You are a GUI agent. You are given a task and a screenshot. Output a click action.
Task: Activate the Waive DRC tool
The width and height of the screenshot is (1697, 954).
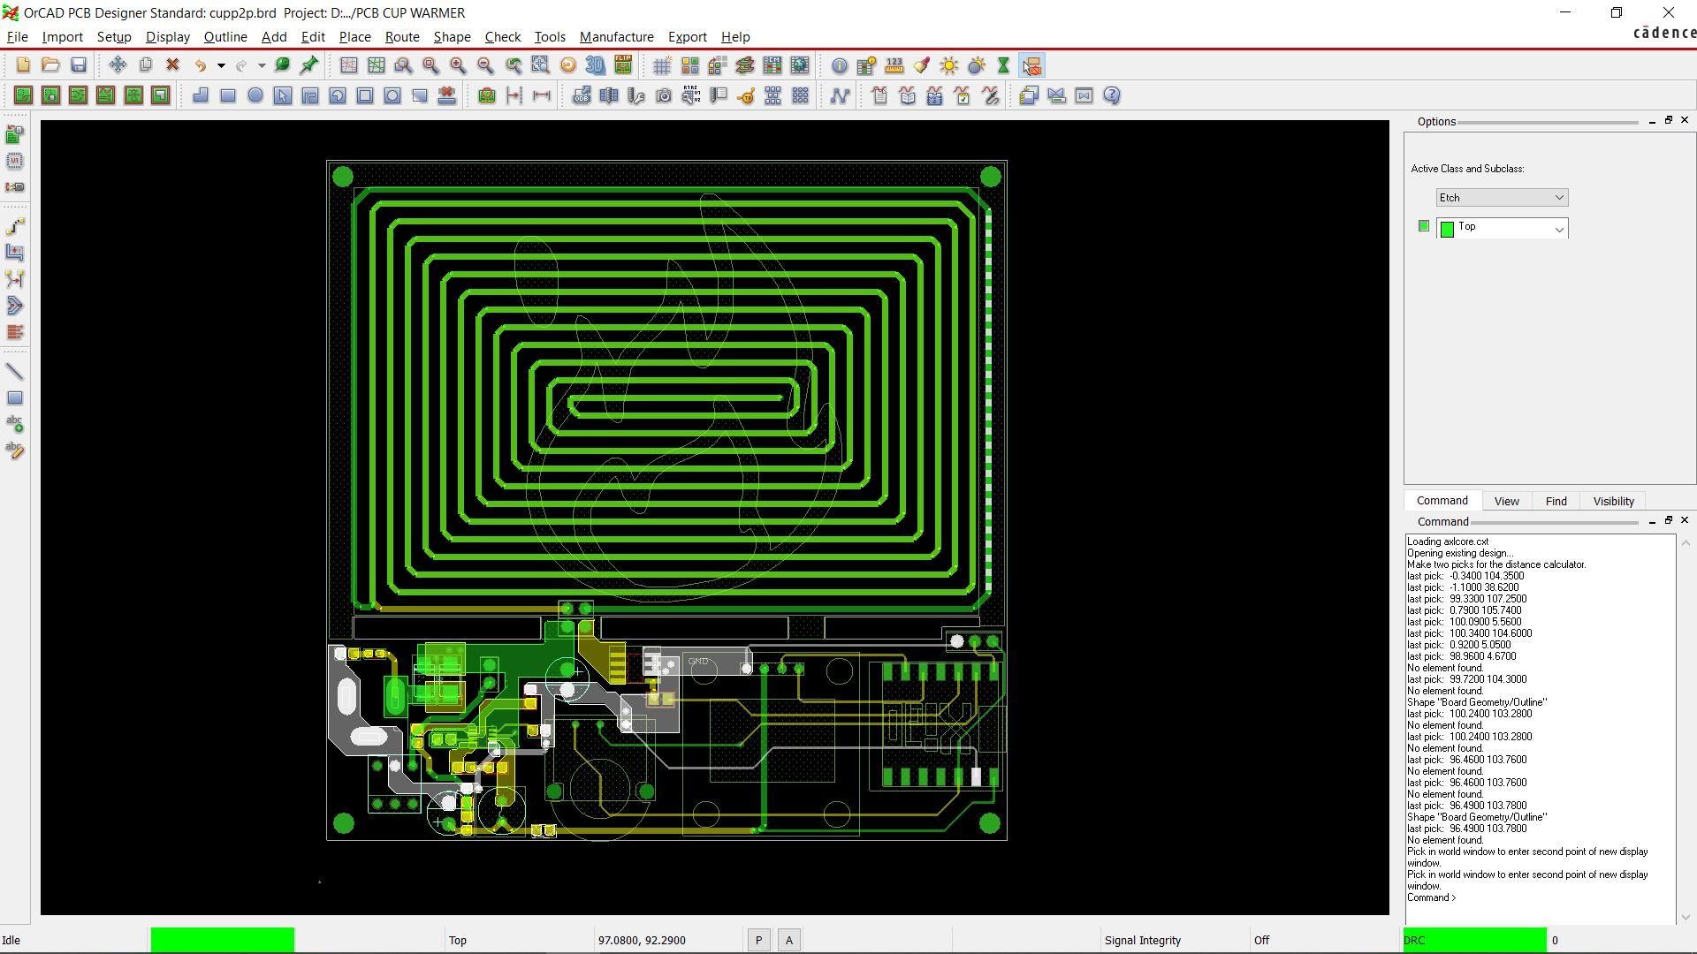coord(1031,65)
